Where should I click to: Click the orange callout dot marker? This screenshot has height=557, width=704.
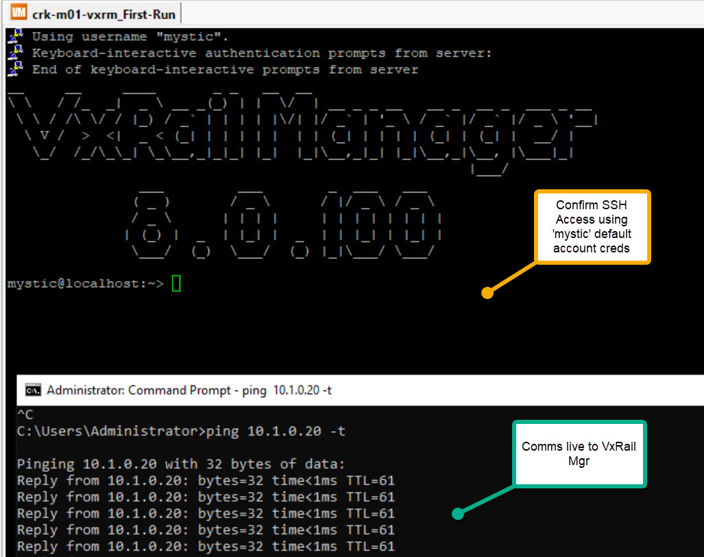(487, 293)
